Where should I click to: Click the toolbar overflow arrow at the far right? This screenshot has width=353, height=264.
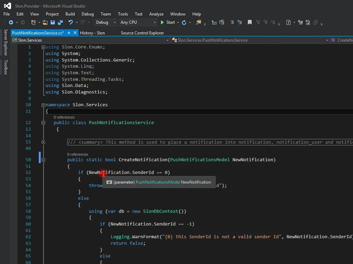click(x=322, y=24)
